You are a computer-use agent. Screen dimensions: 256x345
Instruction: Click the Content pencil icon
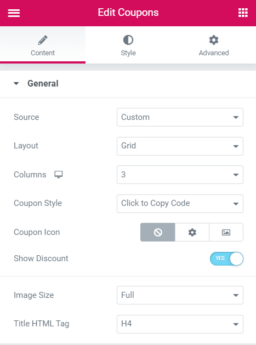pos(43,40)
